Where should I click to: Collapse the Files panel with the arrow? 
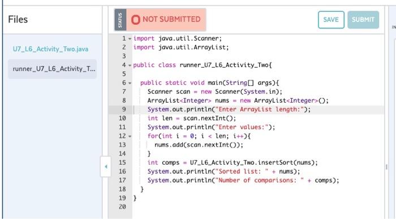coord(106,167)
